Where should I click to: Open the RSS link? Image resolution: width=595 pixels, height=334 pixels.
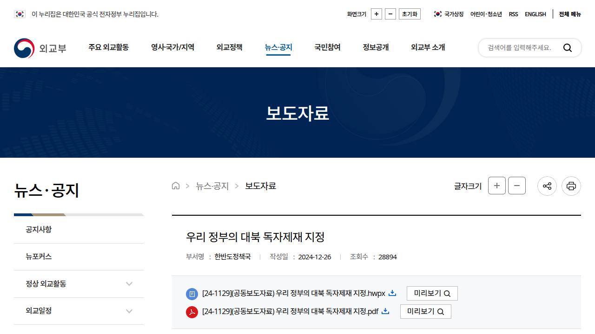point(513,14)
